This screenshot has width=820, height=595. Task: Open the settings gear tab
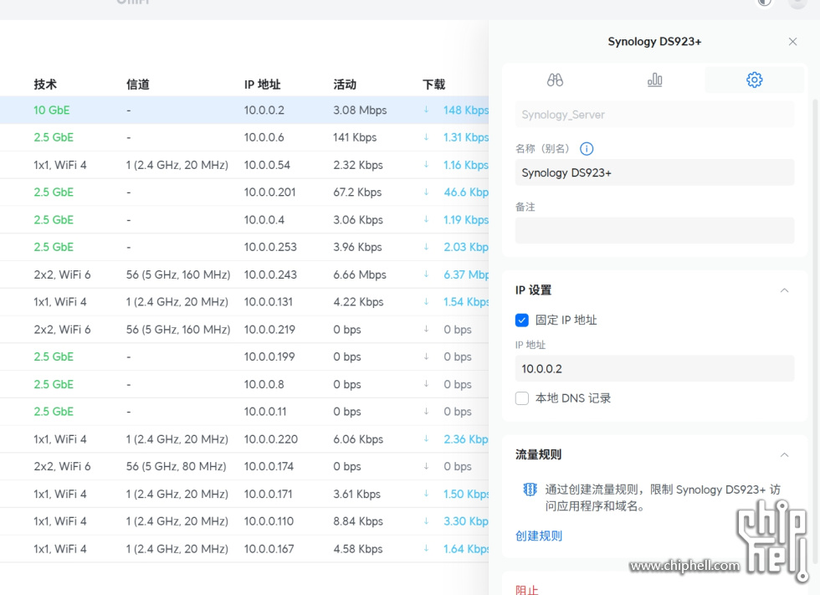[754, 80]
